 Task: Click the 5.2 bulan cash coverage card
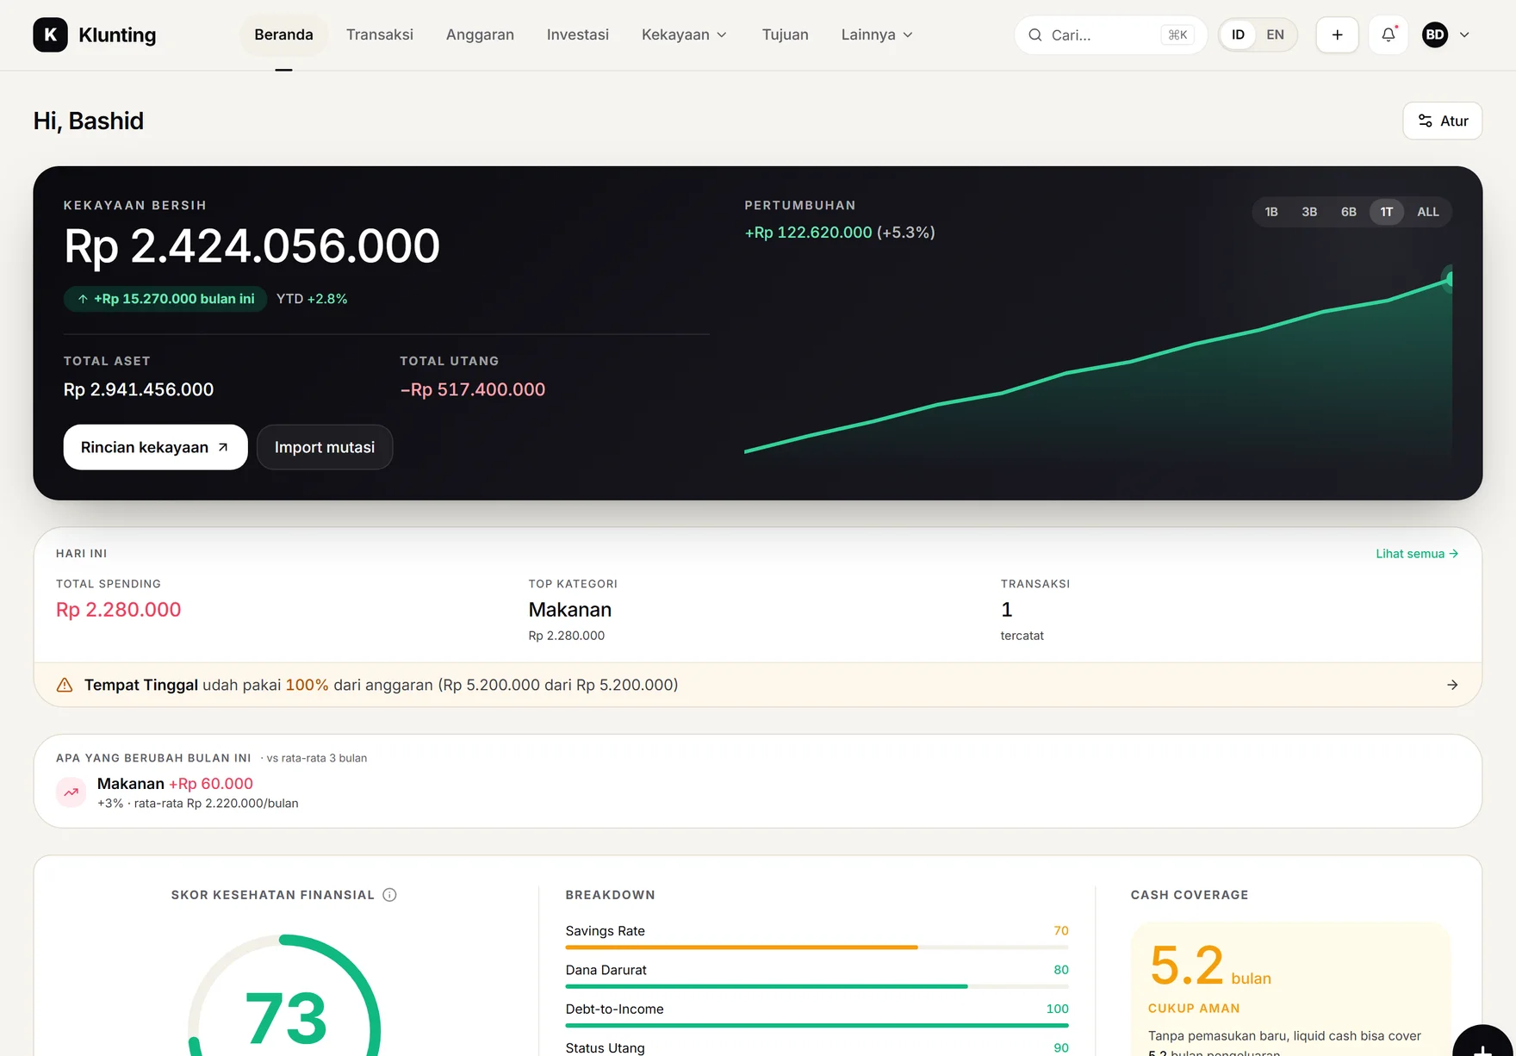coord(1290,991)
